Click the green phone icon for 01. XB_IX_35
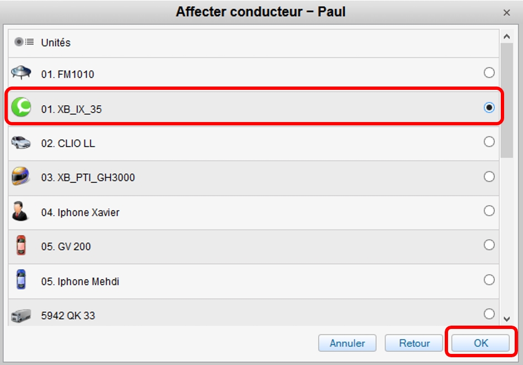This screenshot has height=365, width=523. pyautogui.click(x=21, y=107)
